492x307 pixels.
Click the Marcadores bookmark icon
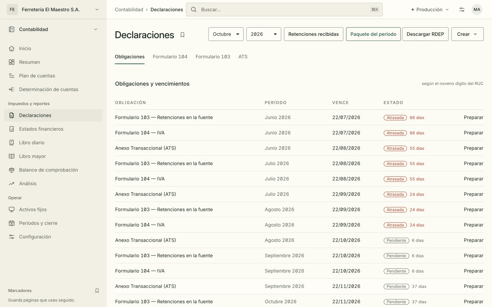pos(97,291)
